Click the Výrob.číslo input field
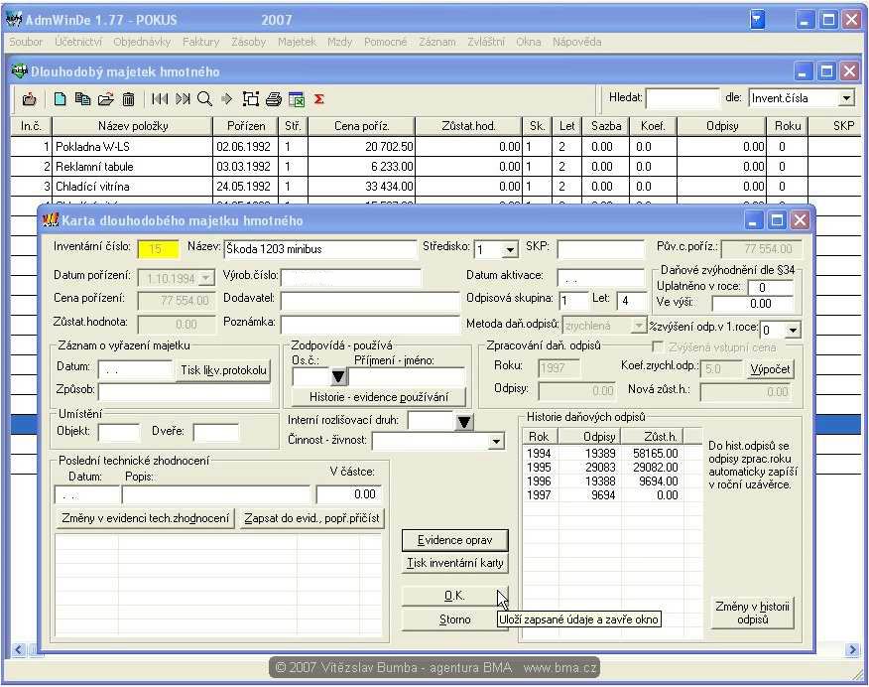 tap(351, 277)
